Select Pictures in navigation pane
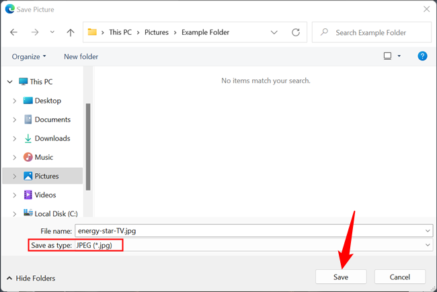 click(46, 176)
